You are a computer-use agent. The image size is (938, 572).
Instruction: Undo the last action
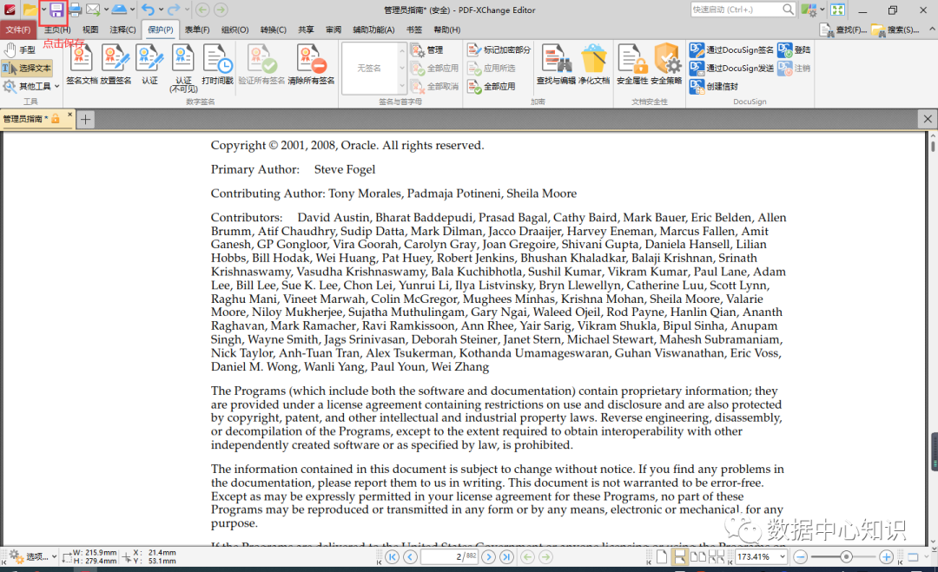coord(149,10)
